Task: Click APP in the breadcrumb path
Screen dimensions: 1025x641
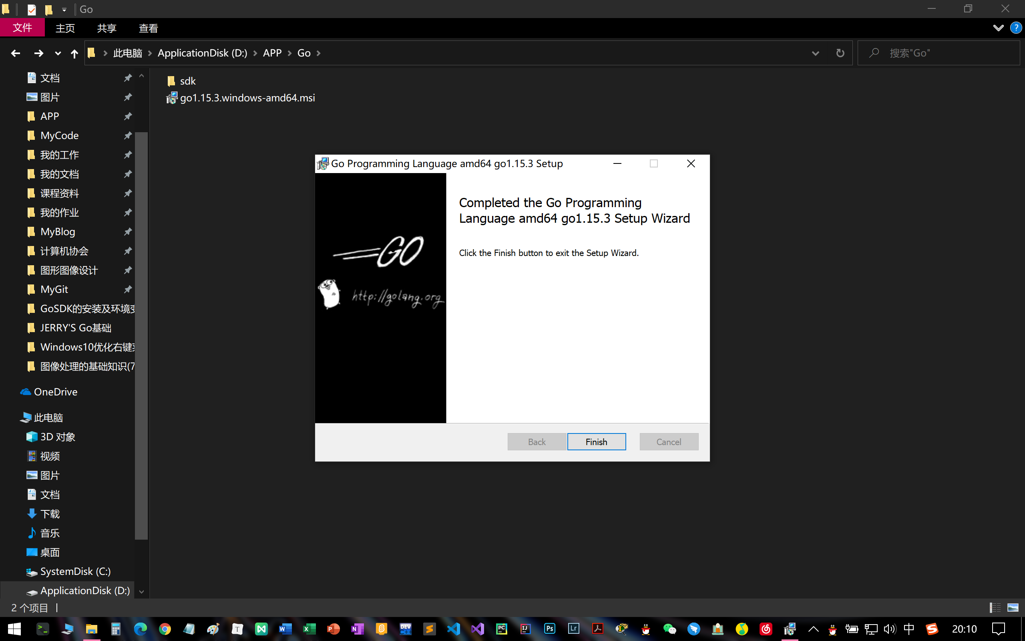Action: [x=272, y=53]
